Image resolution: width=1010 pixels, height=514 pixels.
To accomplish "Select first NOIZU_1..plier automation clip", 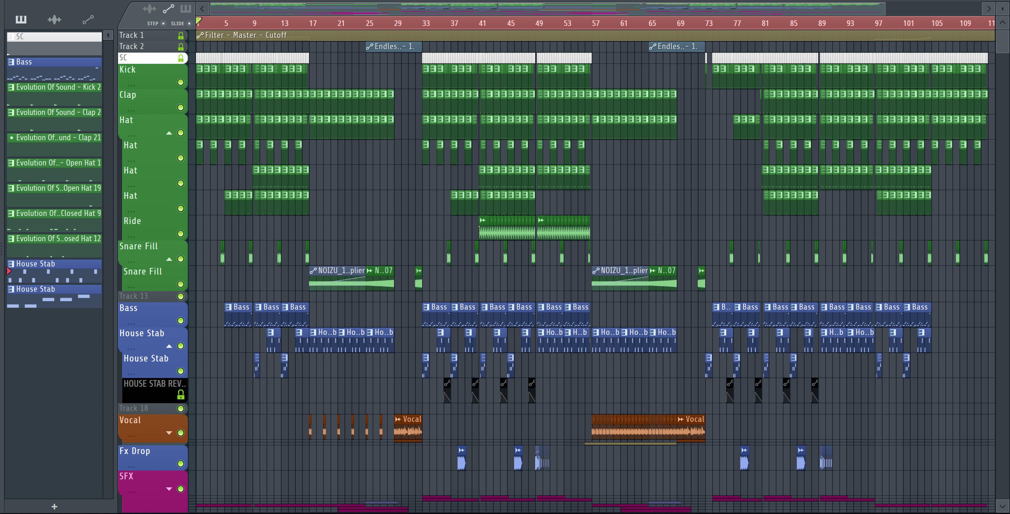I will (337, 279).
